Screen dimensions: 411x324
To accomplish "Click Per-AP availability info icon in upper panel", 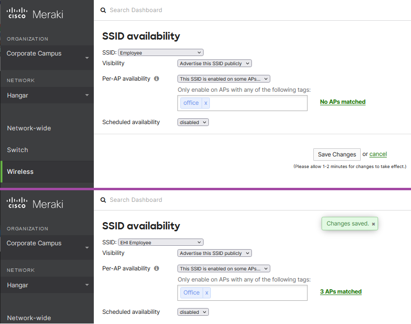I will point(156,79).
